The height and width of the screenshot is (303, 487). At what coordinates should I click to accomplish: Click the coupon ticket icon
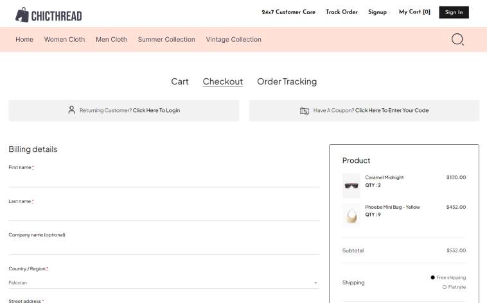305,111
